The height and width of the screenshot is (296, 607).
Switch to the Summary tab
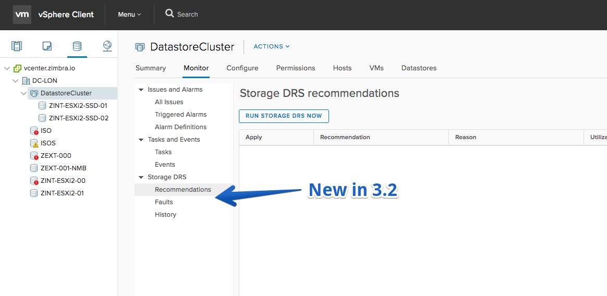point(151,68)
